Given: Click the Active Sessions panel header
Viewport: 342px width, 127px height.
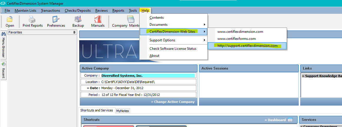Looking at the screenshot, I should click(x=249, y=68).
